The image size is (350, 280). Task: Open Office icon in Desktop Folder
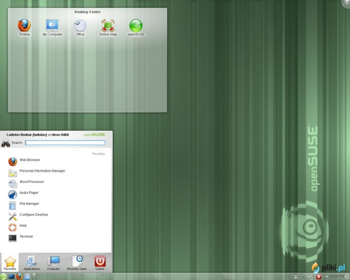click(80, 28)
